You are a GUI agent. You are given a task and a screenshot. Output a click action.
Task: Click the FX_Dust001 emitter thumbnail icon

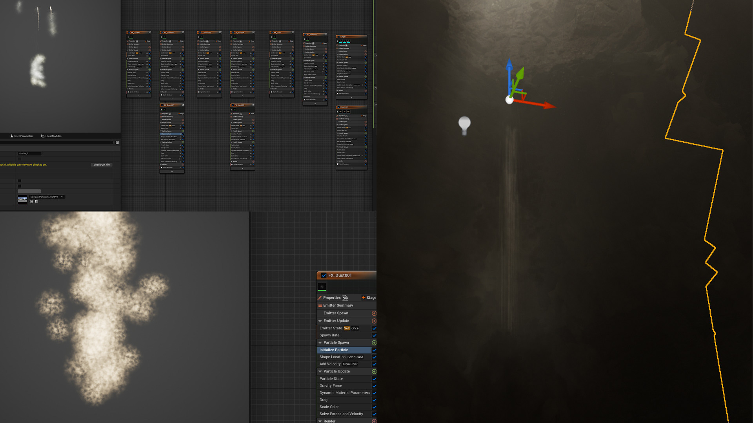pyautogui.click(x=322, y=287)
